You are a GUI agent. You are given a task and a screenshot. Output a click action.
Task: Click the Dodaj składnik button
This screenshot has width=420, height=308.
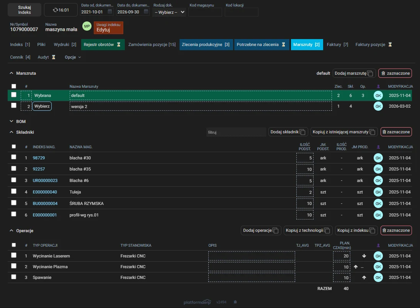coord(288,132)
